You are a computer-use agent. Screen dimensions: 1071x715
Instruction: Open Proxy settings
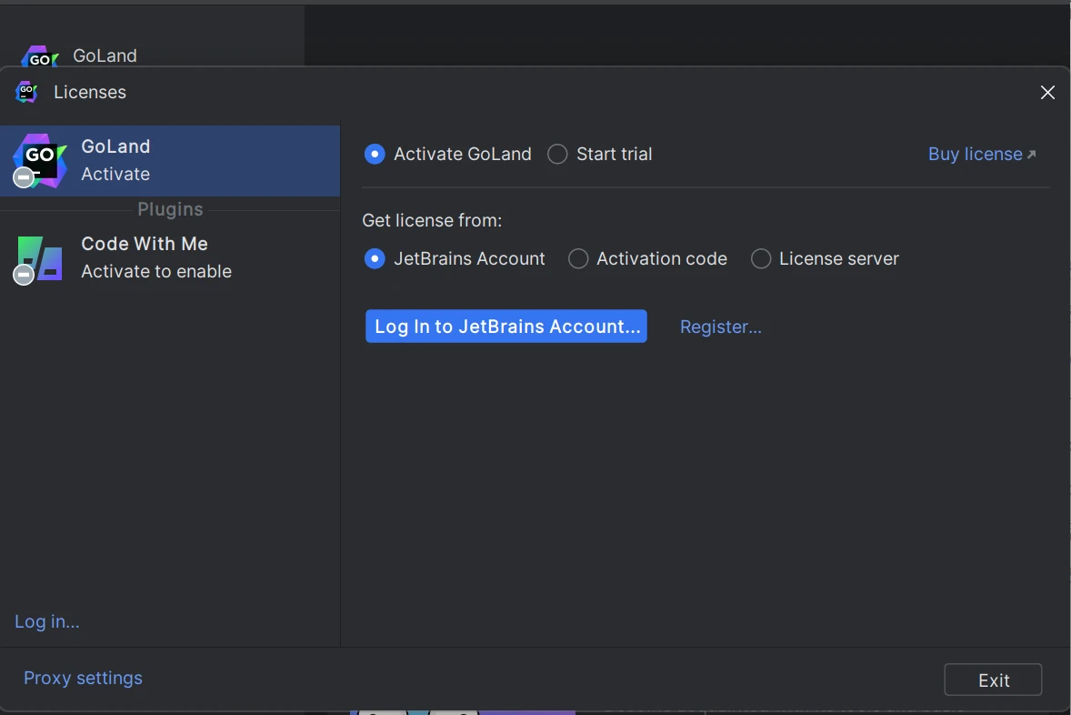coord(83,679)
